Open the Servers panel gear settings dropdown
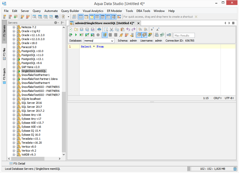Viewport: 239px width, 173px height. (x=56, y=23)
